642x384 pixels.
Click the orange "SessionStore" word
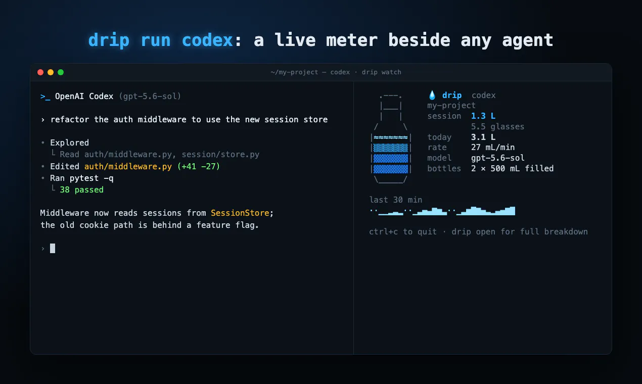coord(240,213)
